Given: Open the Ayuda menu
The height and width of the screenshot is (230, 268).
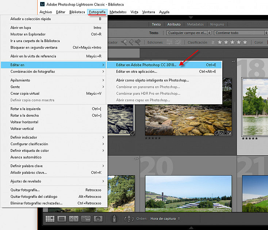Looking at the screenshot, I should pos(164,12).
